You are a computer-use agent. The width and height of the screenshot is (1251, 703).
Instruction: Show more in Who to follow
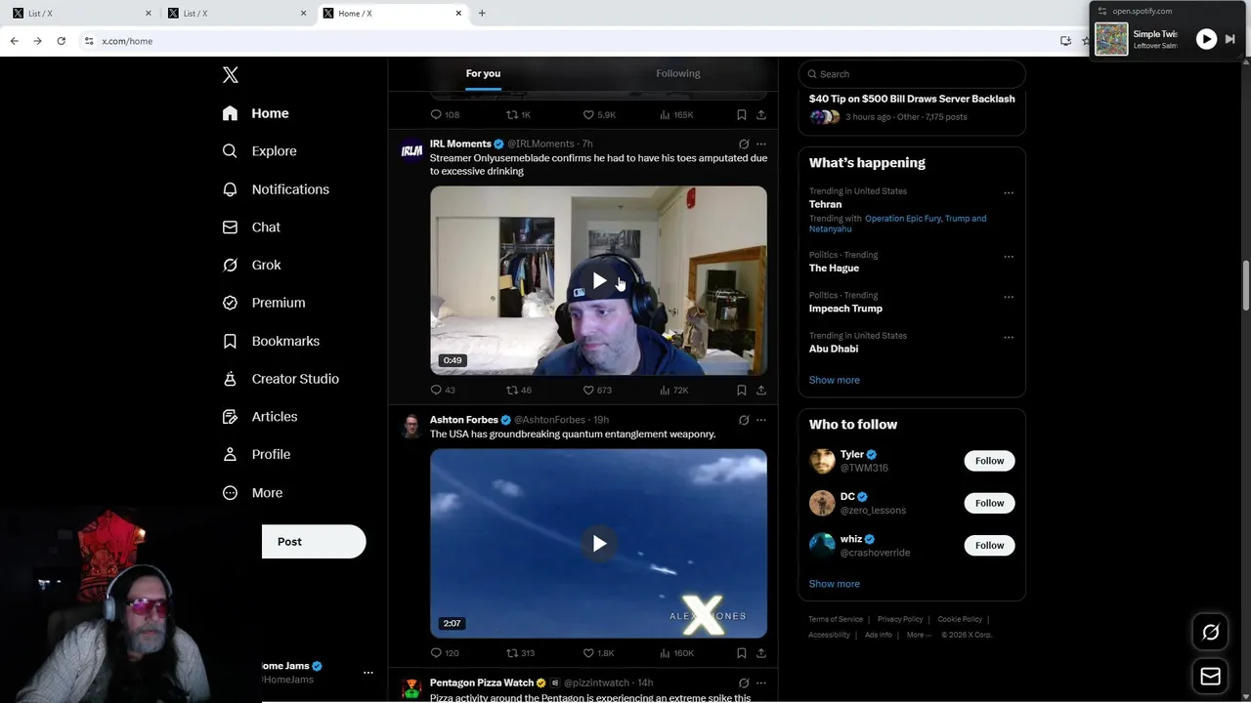coord(835,584)
